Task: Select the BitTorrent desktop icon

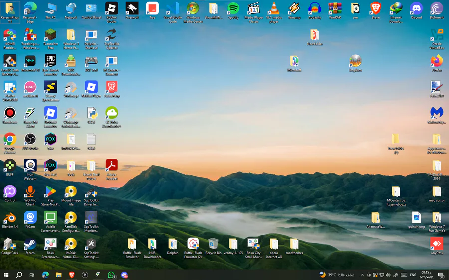Action: (x=437, y=11)
